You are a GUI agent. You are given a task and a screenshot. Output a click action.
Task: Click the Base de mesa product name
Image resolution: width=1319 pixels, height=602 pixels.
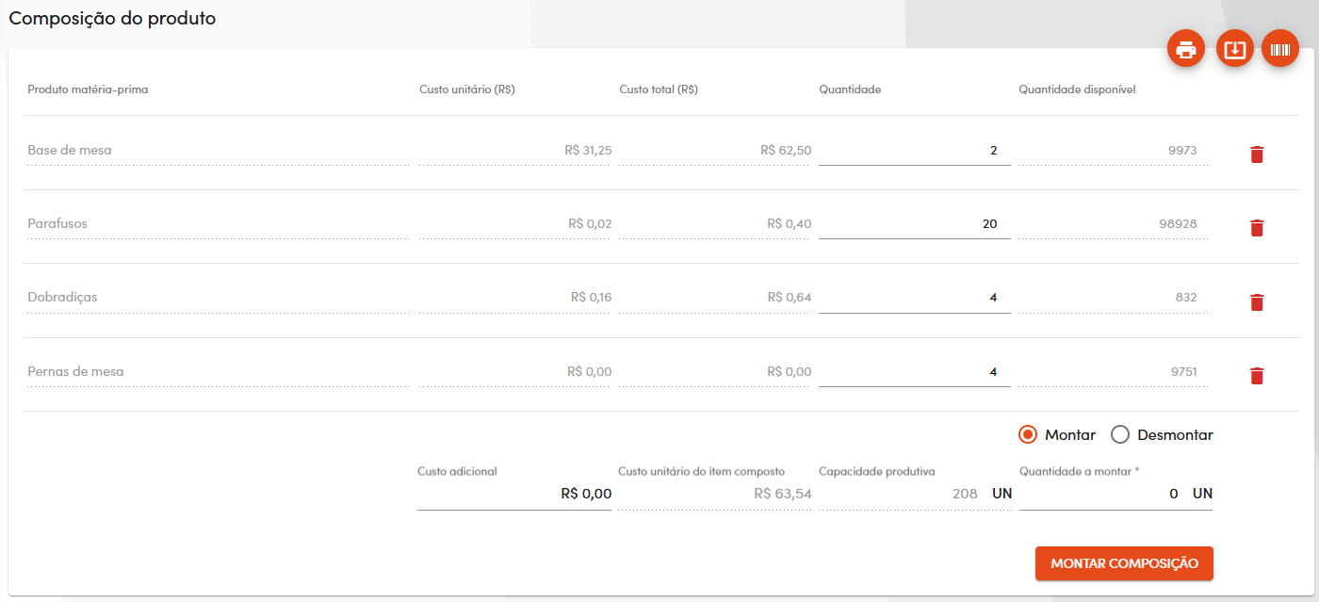pos(217,151)
